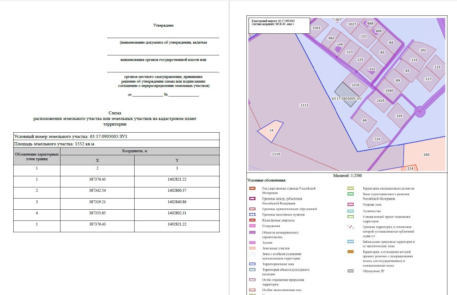The height and width of the screenshot is (295, 457).
Task: Click the map label "63:17:0903005:ЗУ1" on the grey parcel
Action: pos(347,99)
